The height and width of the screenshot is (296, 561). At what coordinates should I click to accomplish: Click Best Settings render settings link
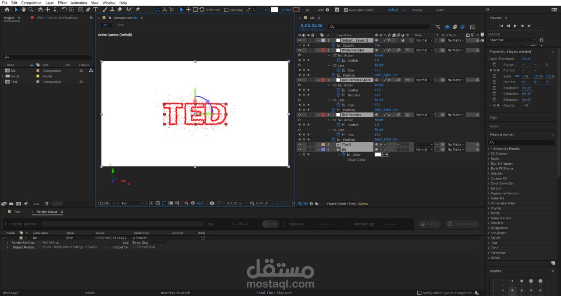[x=51, y=242]
